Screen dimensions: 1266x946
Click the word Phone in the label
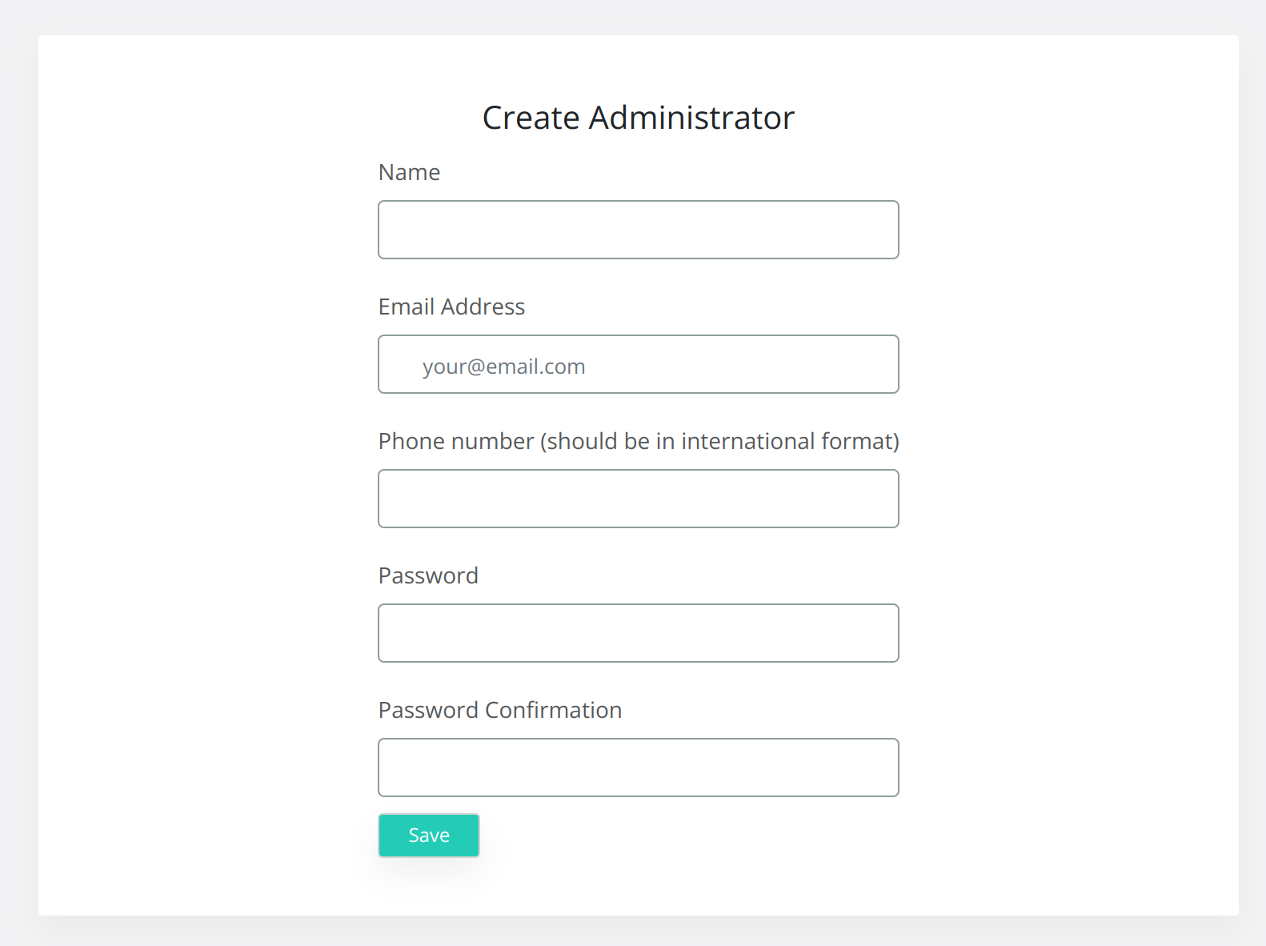point(407,441)
